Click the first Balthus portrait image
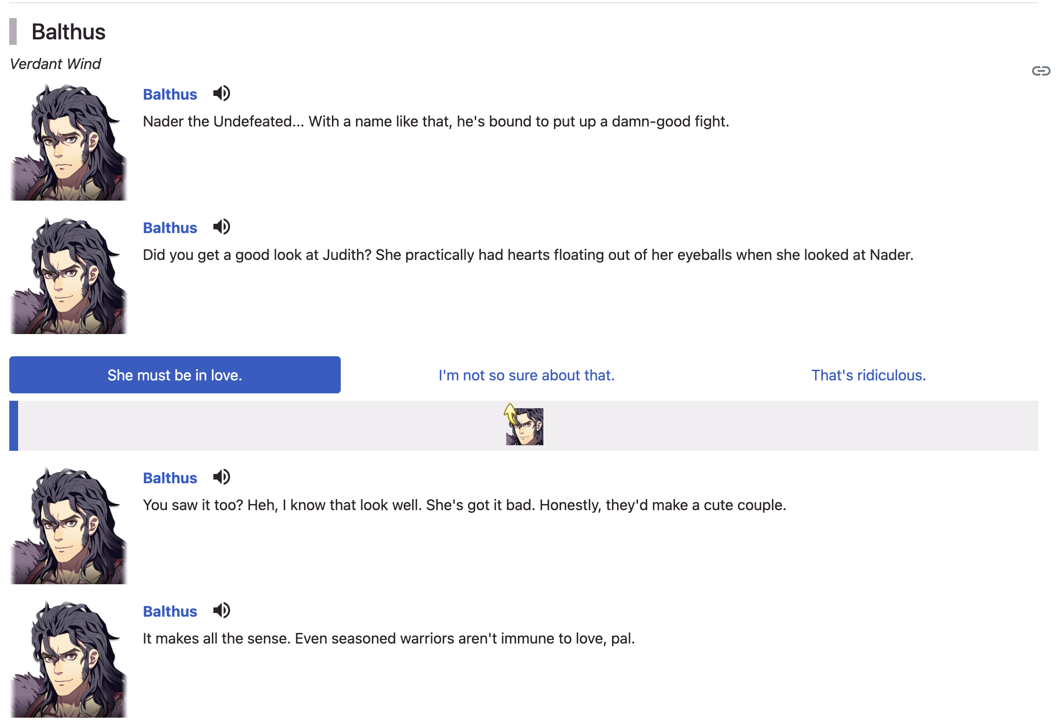This screenshot has height=720, width=1058. [x=68, y=142]
